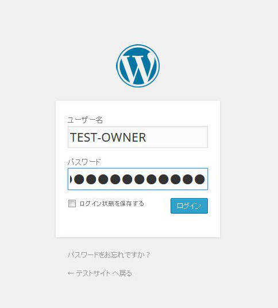Open the パスワードをお忘れですか？ link
The image size is (278, 308).
pyautogui.click(x=109, y=255)
